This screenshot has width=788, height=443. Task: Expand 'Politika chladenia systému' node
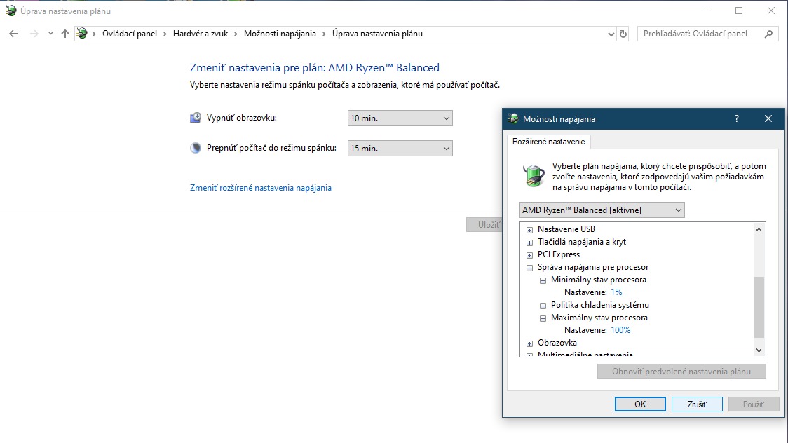[543, 306]
